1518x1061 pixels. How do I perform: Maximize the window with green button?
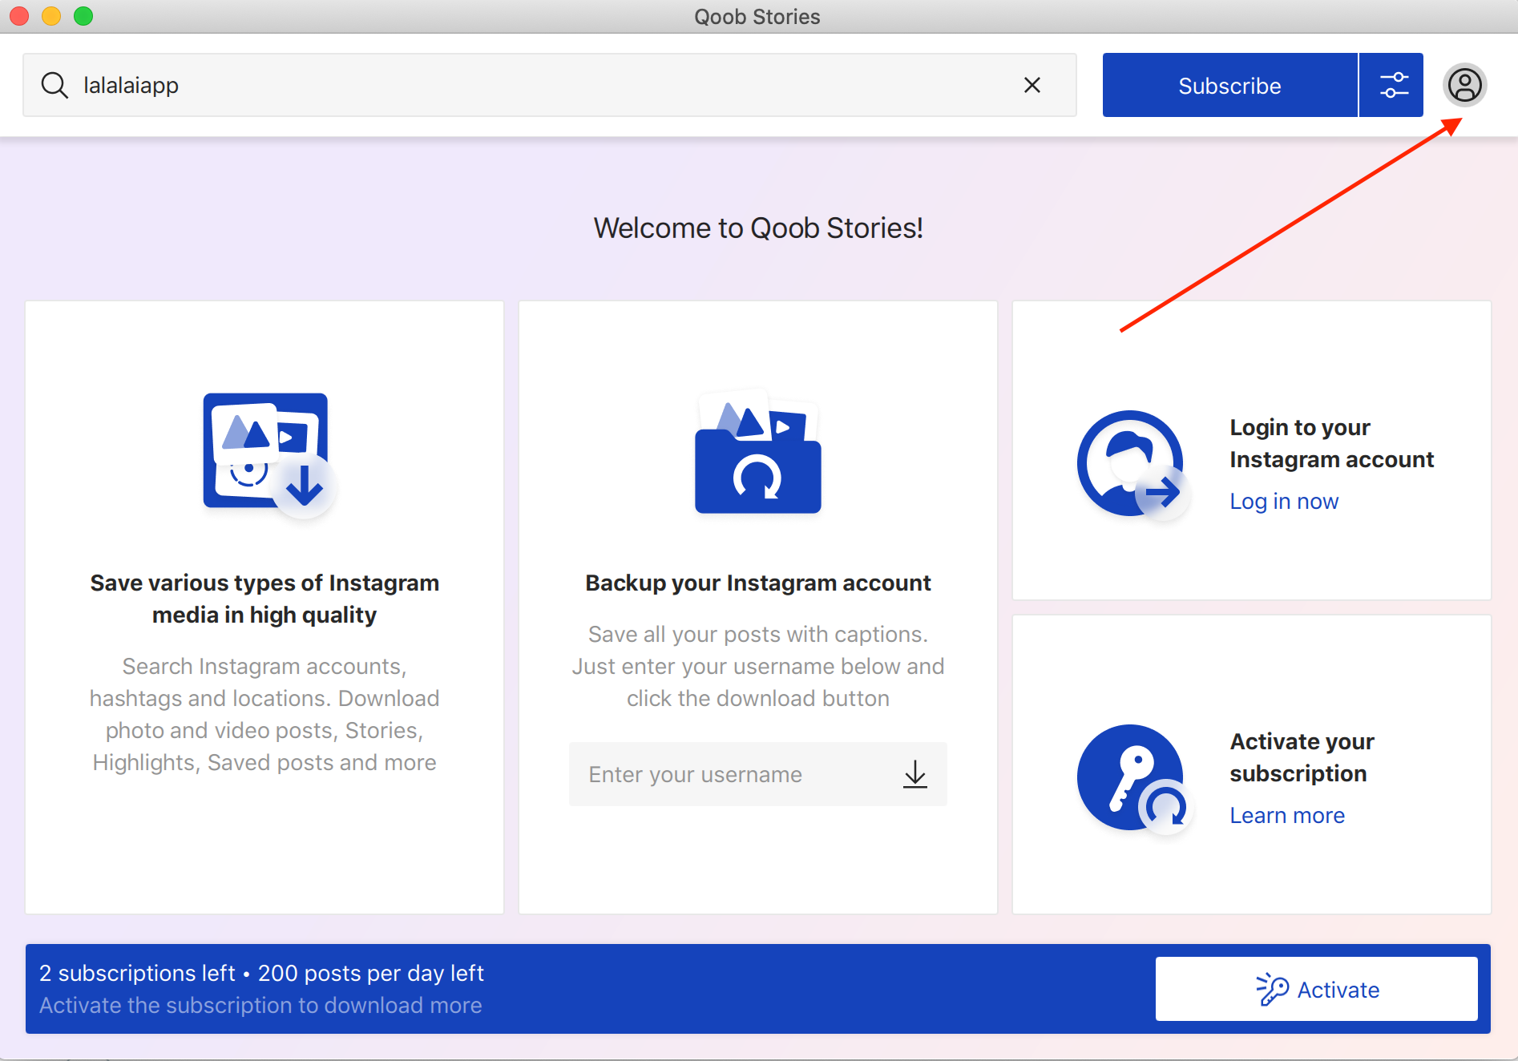pos(83,16)
